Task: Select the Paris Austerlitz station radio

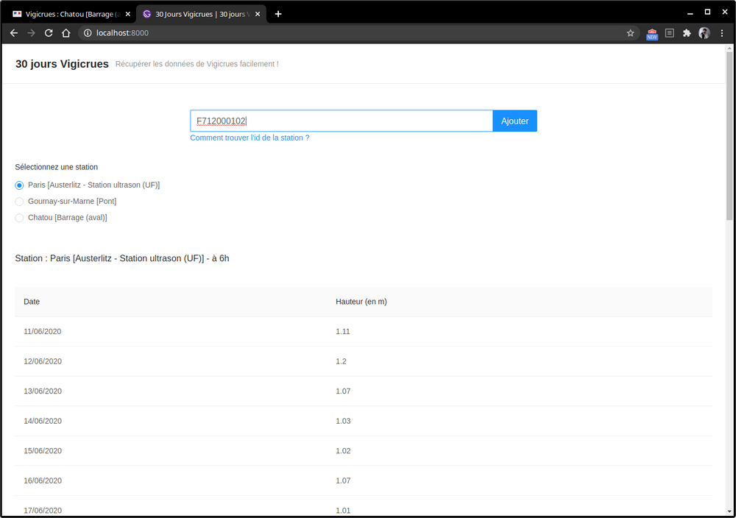Action: [19, 185]
